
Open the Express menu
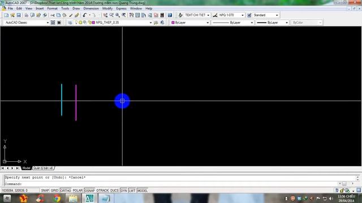coord(121,8)
